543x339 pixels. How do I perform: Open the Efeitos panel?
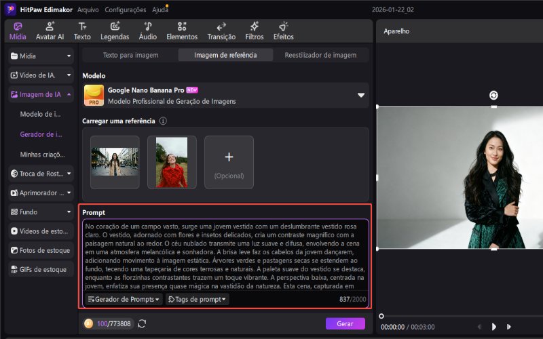[x=283, y=31]
